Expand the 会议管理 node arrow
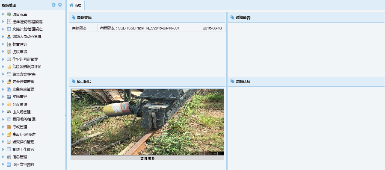385x170 pixels. [3, 104]
